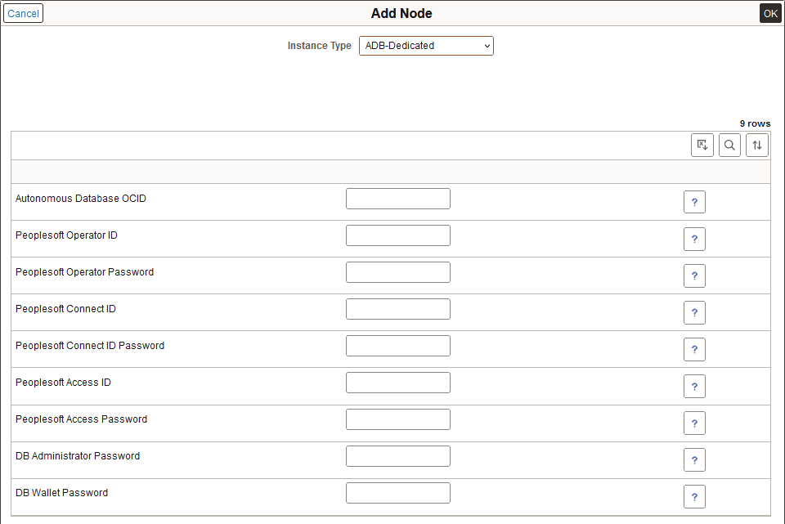
Task: Open help for Peoplesoft Connect ID
Action: [x=694, y=312]
